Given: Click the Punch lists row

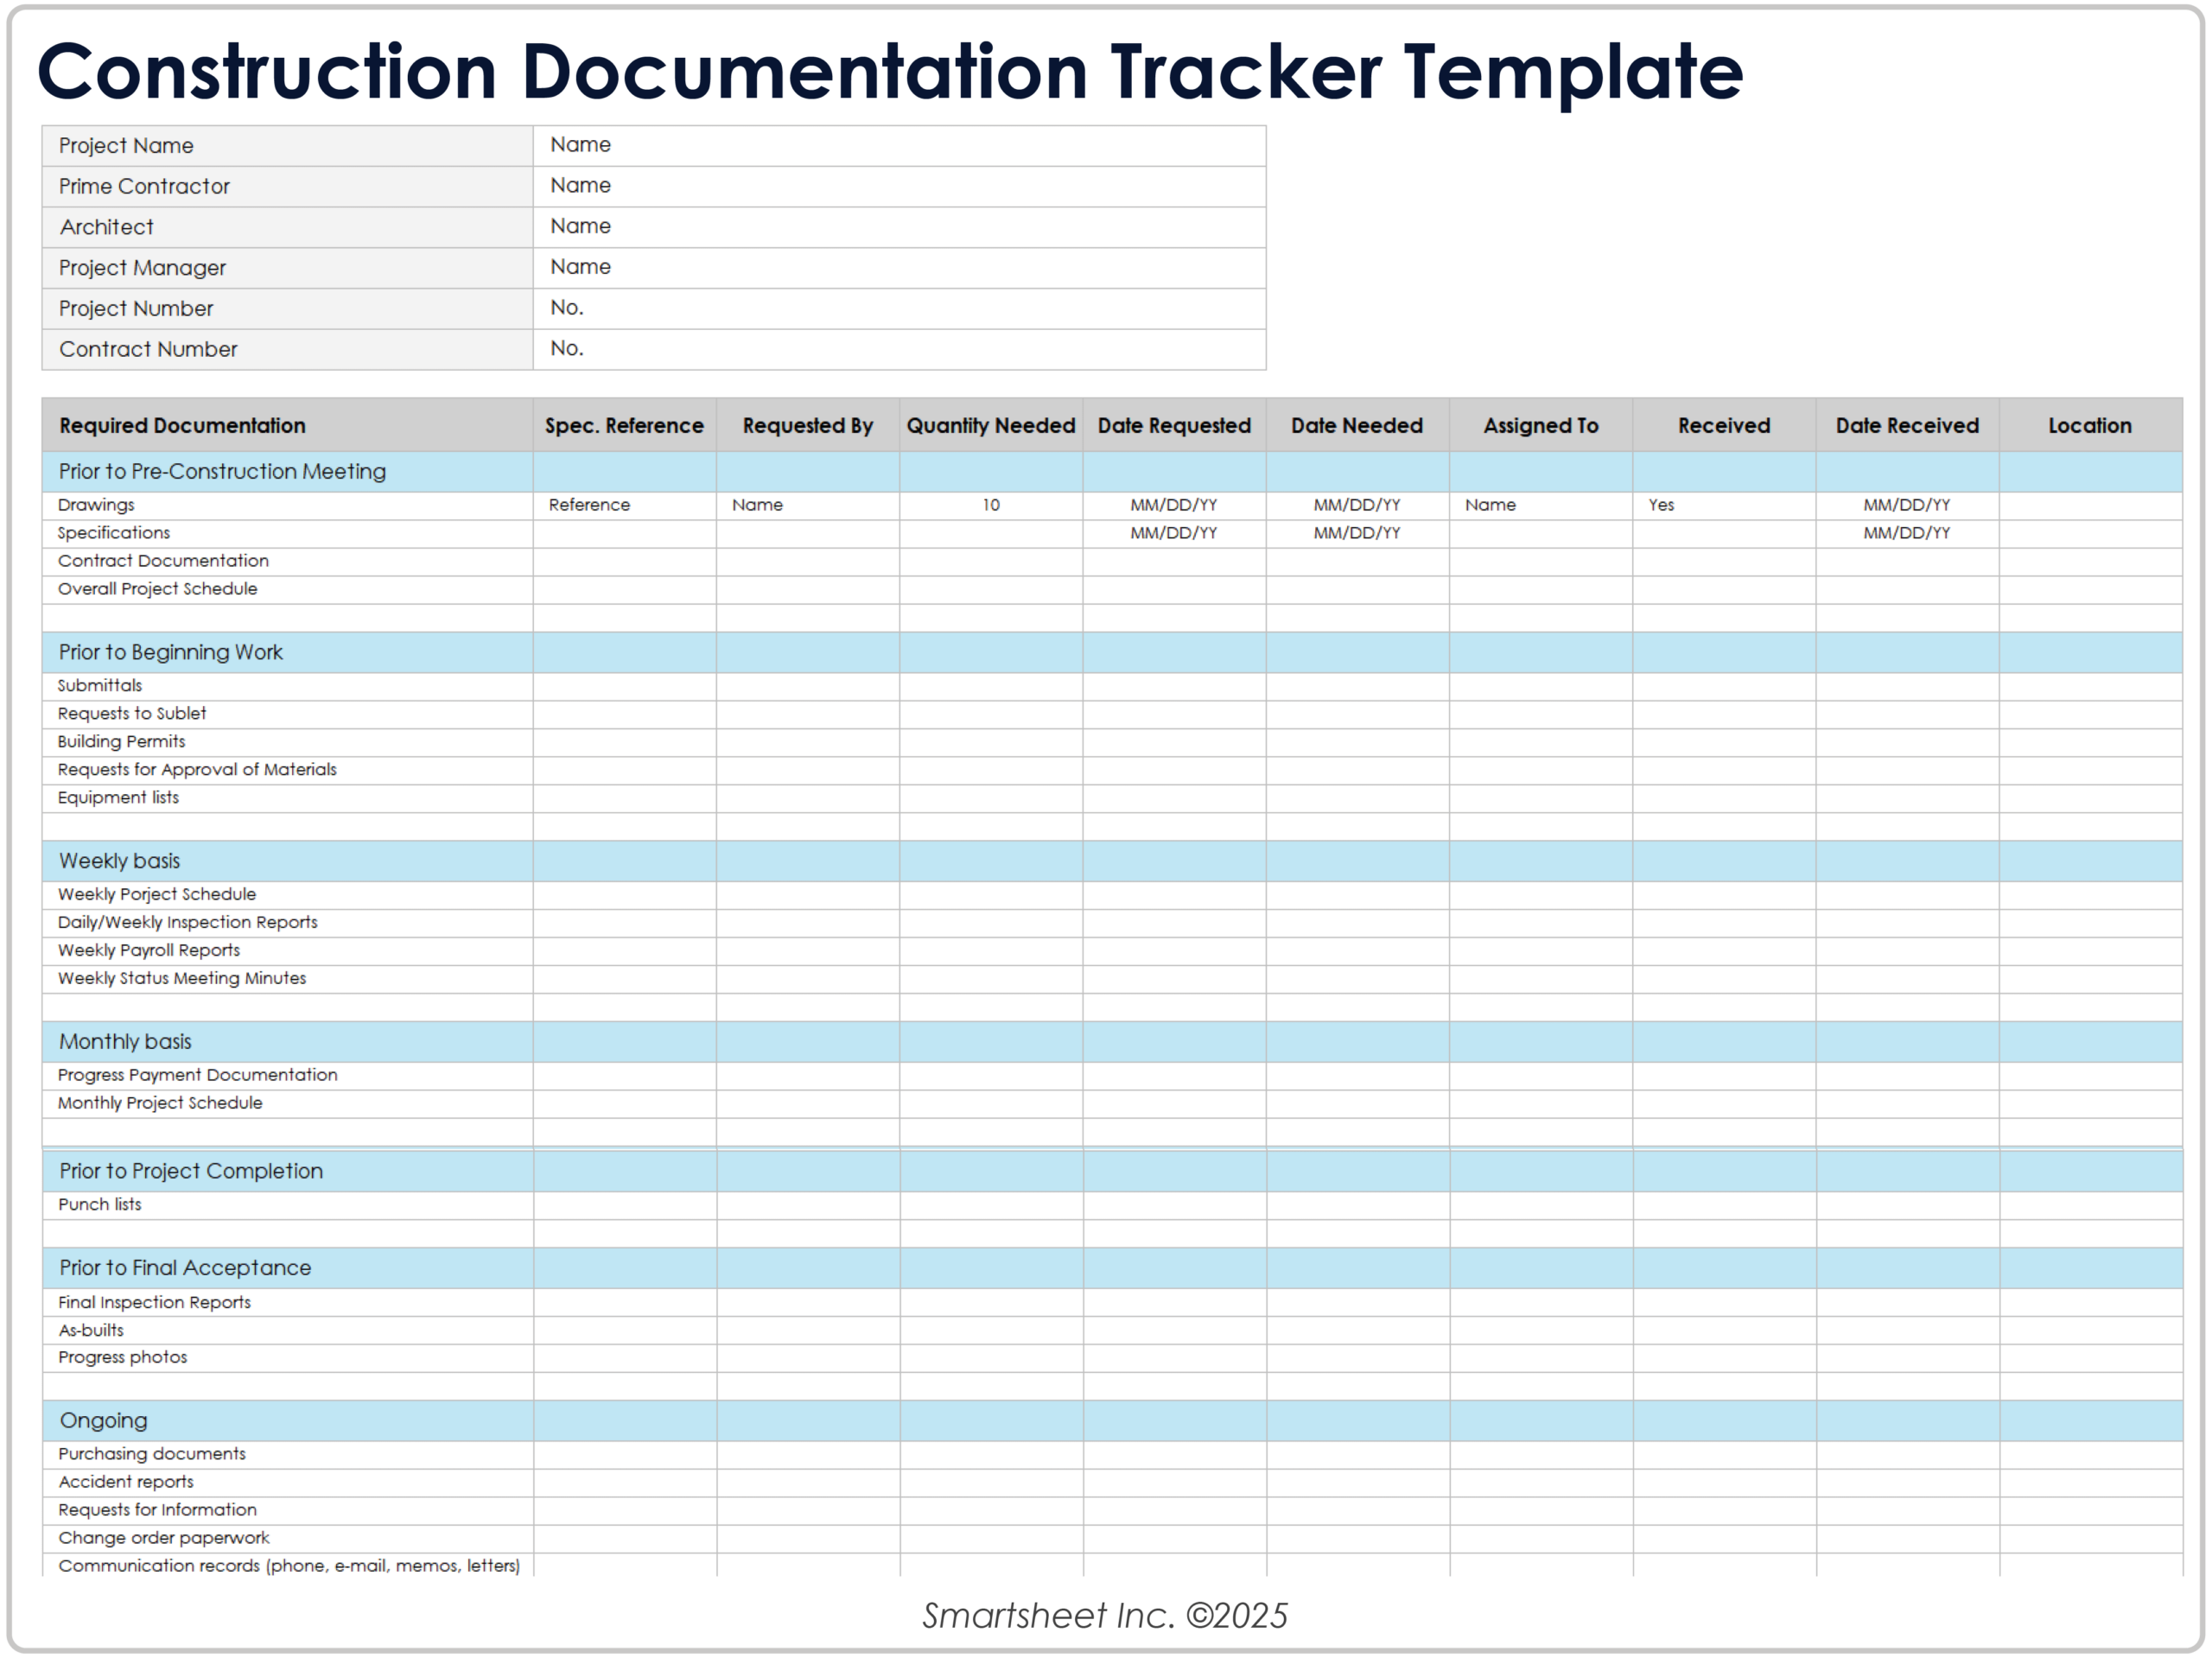Looking at the screenshot, I should [x=99, y=1204].
